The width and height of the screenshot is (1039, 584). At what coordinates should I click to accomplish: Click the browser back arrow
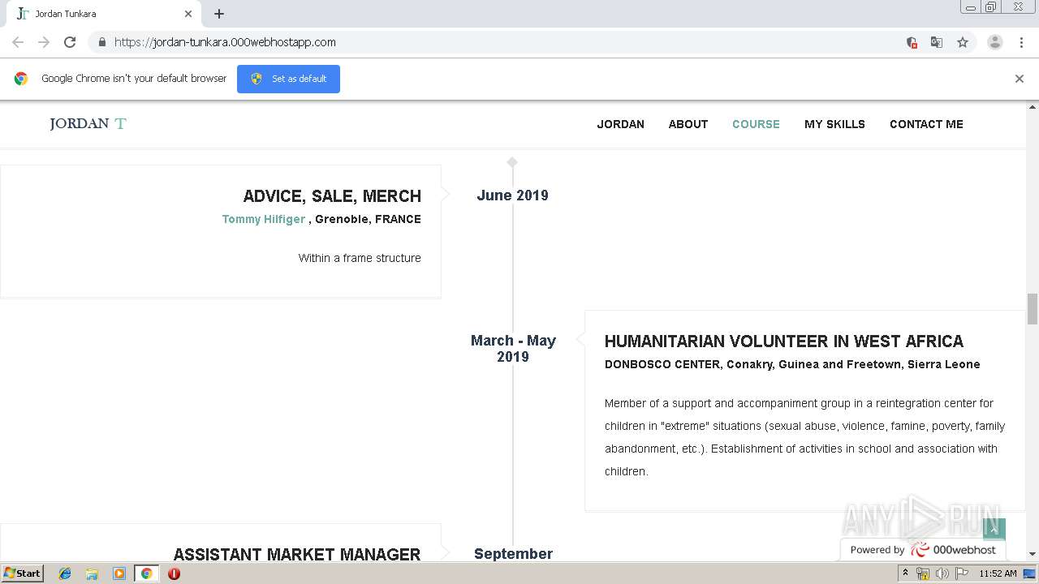click(x=18, y=42)
